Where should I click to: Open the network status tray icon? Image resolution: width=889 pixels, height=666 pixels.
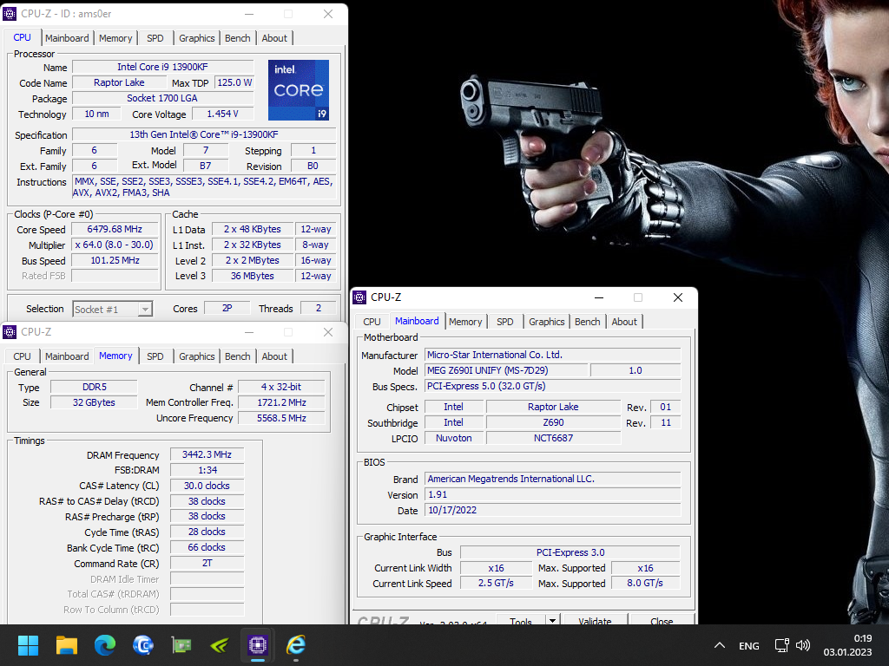(782, 645)
